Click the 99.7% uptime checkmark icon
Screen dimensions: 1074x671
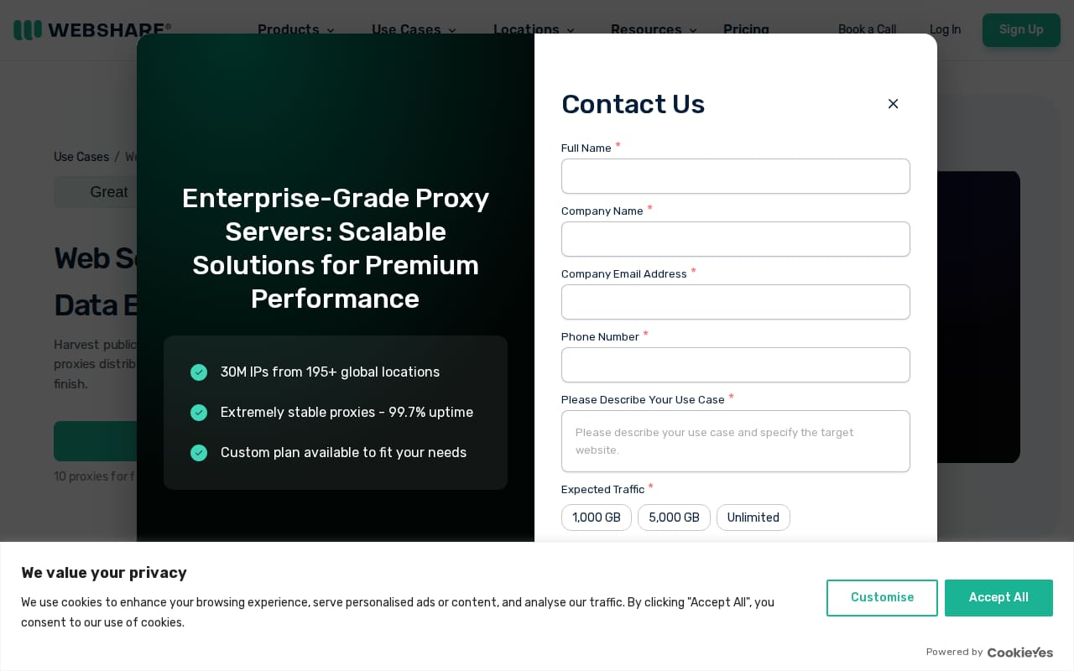coord(199,413)
